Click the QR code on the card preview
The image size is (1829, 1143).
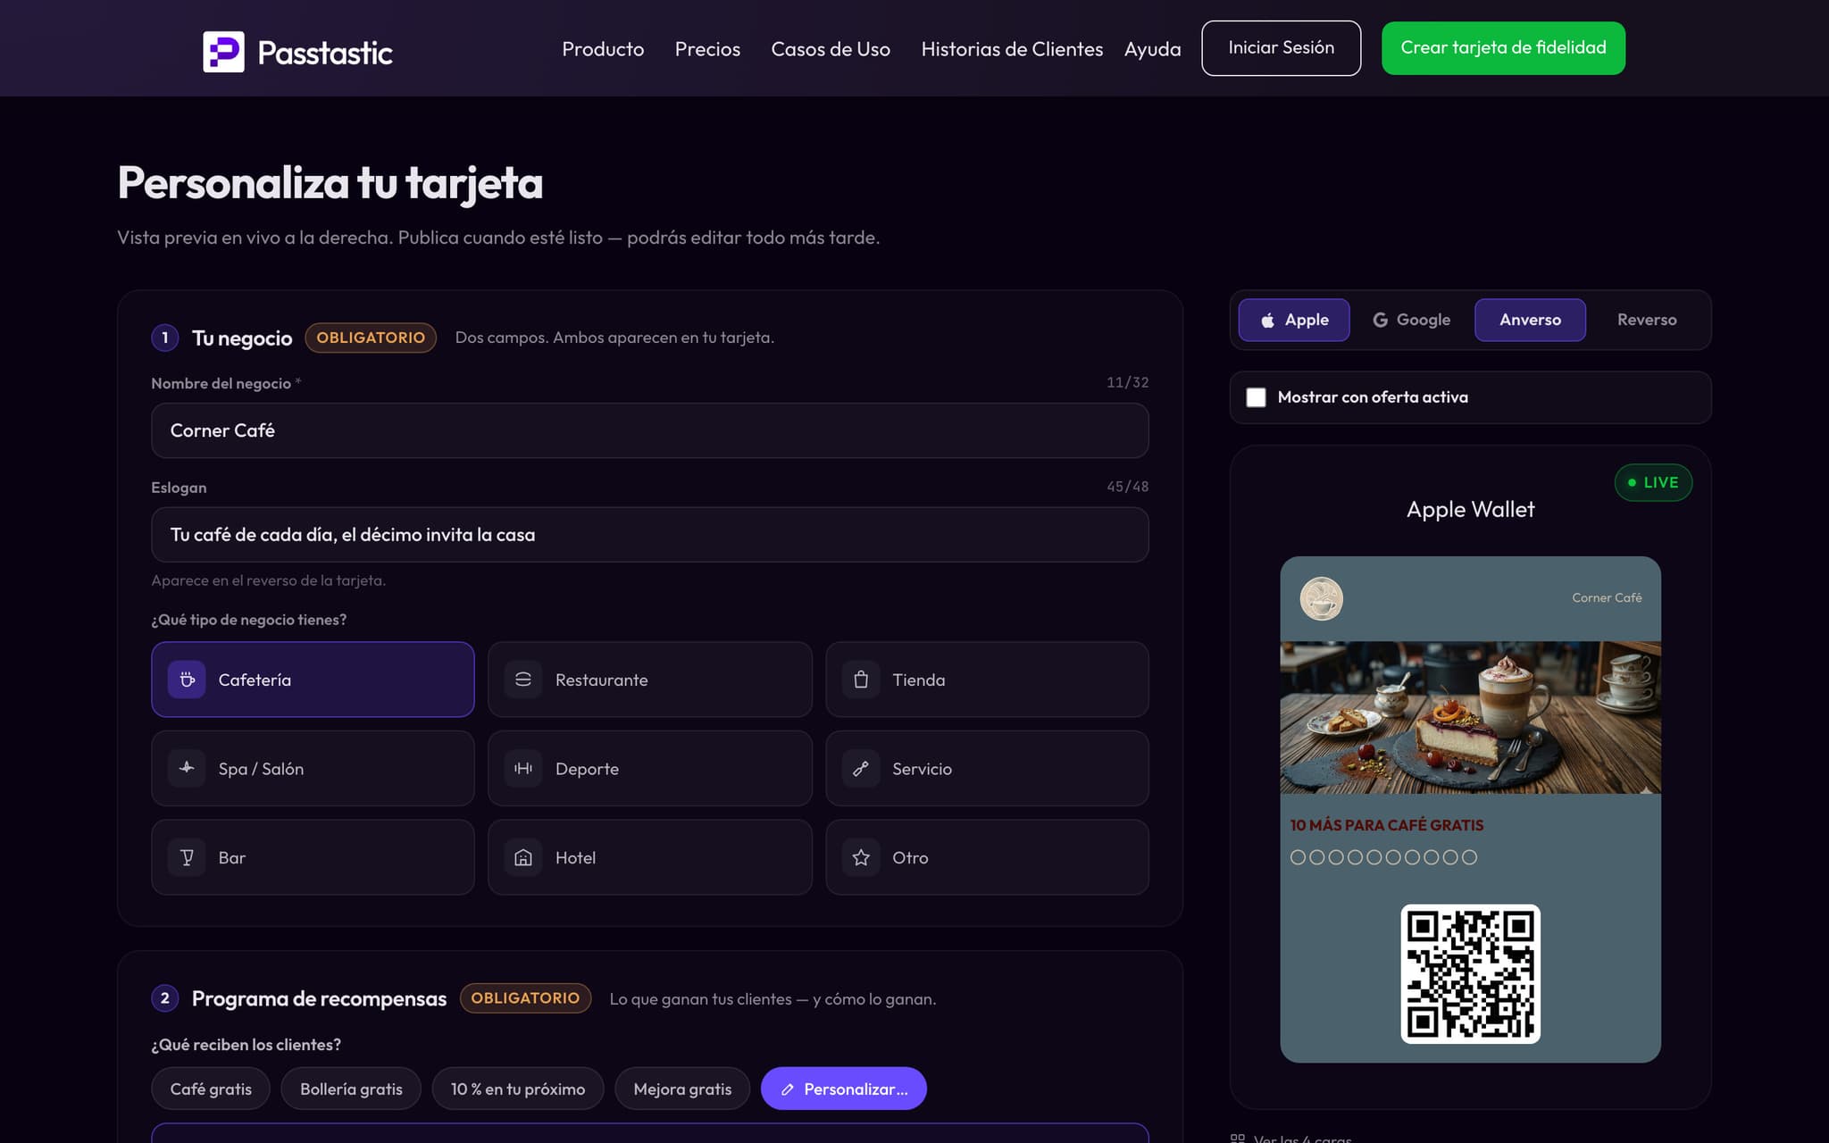click(1470, 974)
